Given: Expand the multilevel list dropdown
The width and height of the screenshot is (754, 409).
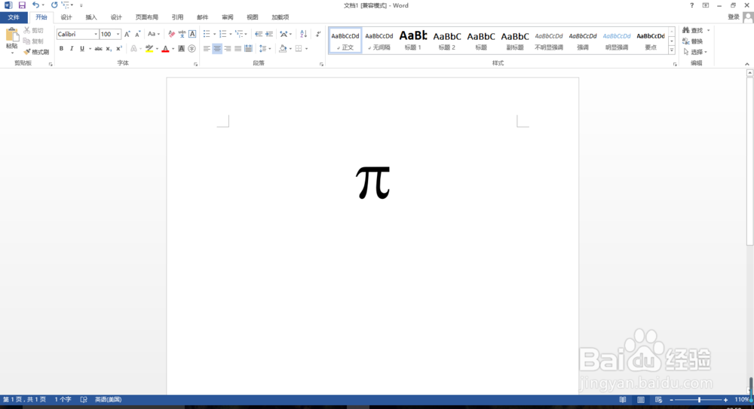Looking at the screenshot, I should click(x=247, y=34).
